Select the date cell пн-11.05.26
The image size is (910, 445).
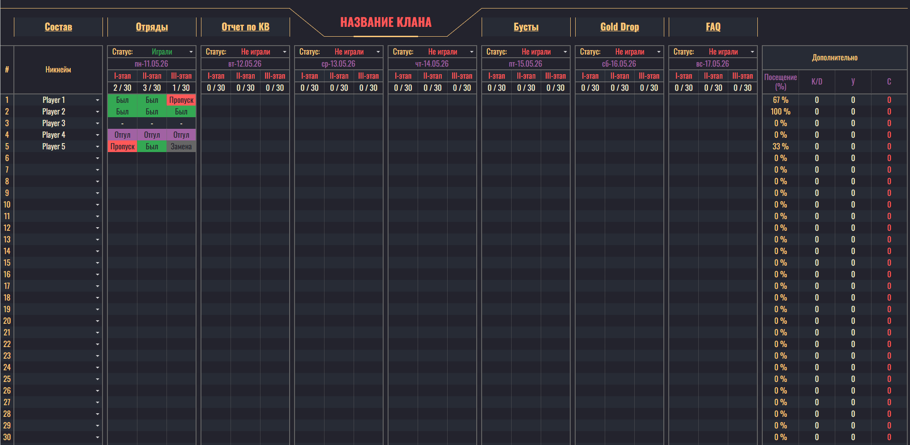click(152, 64)
